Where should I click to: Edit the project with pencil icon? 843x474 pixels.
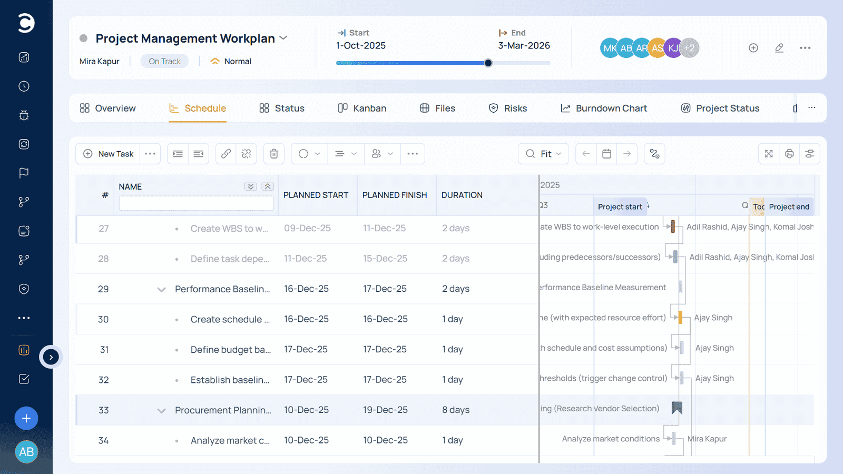click(x=779, y=48)
